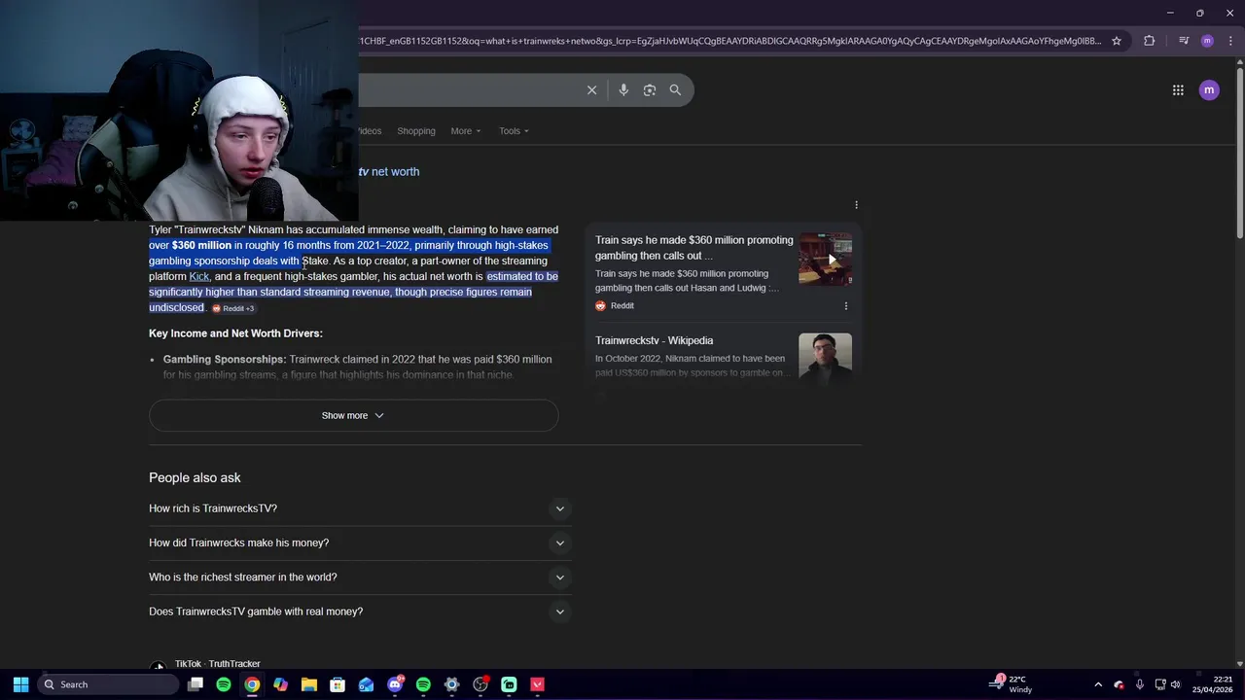Click the tray microphone icon
Screen dimensions: 1245x700
click(1139, 684)
